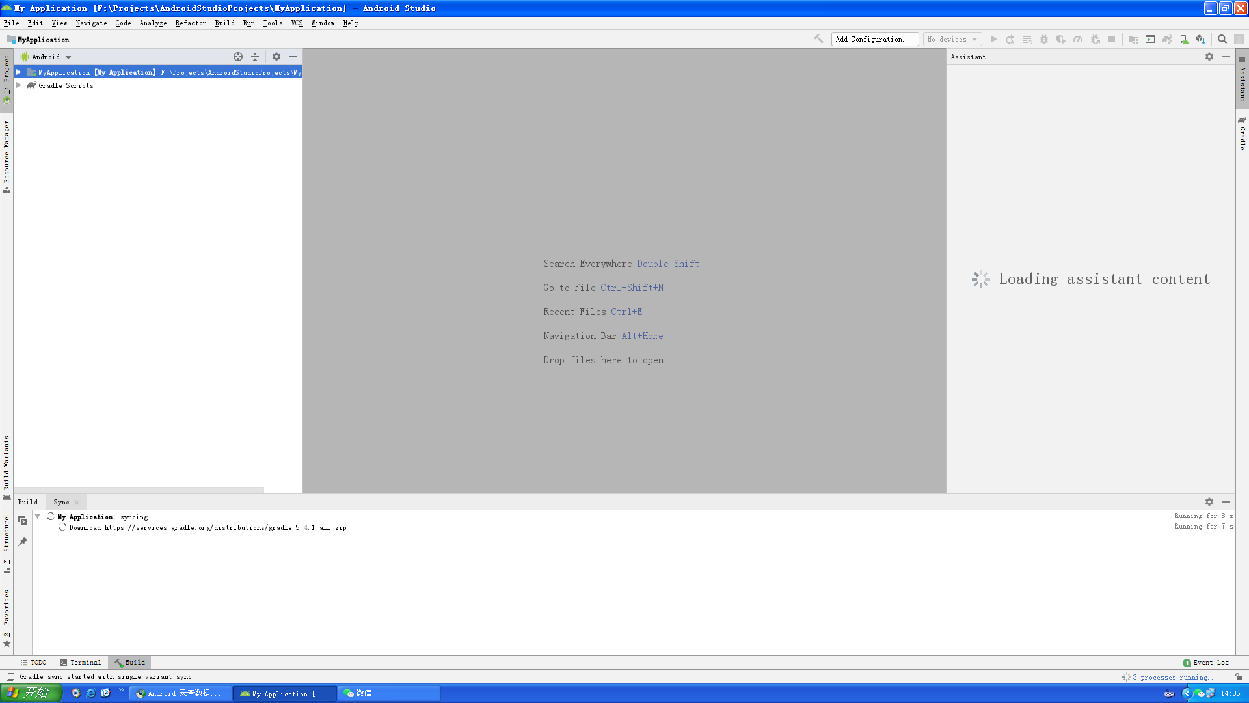Click the Attach Debugger to Android Process icon

1095,39
